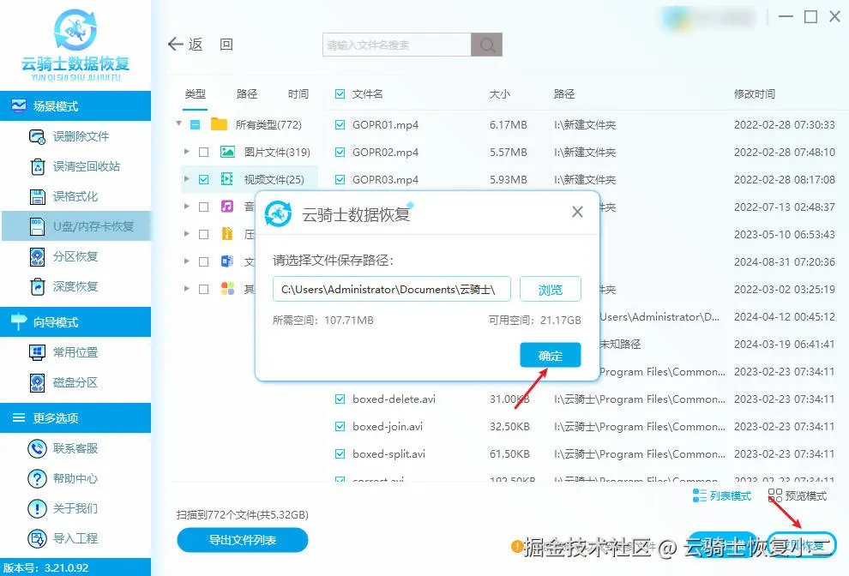Switch to the 时间 tab

tap(298, 94)
